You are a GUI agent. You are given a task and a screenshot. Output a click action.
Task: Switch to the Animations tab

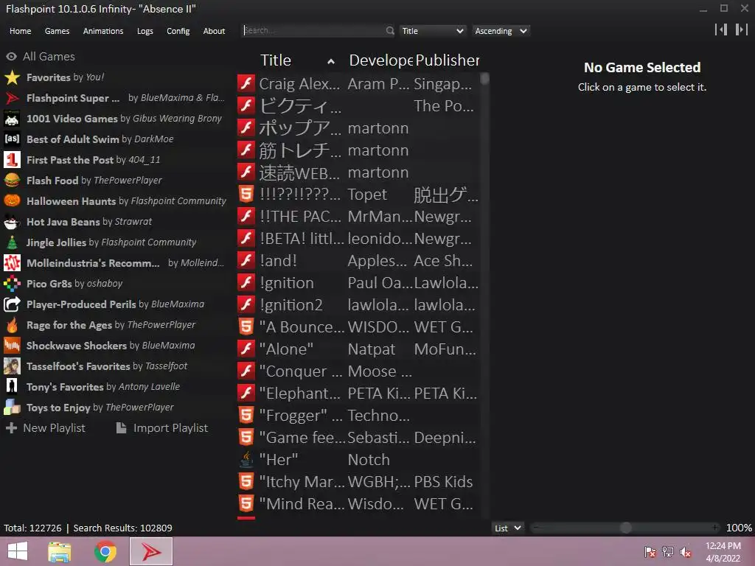coord(103,31)
